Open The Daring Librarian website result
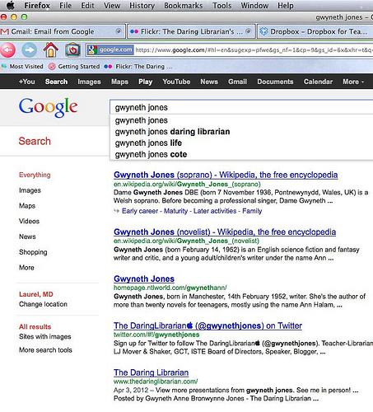This screenshot has width=373, height=412. point(151,372)
